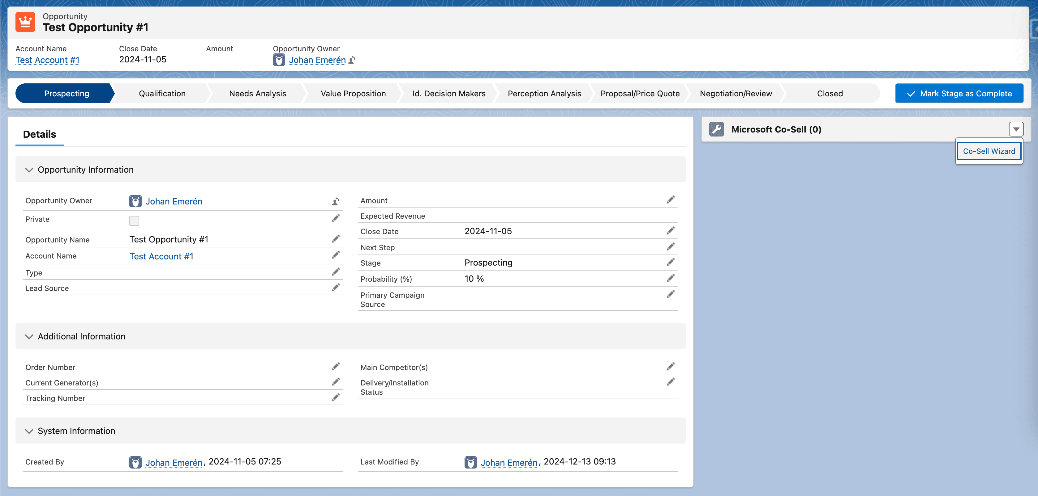Click owner avatar icon in header highlights
The width and height of the screenshot is (1038, 496).
(279, 60)
